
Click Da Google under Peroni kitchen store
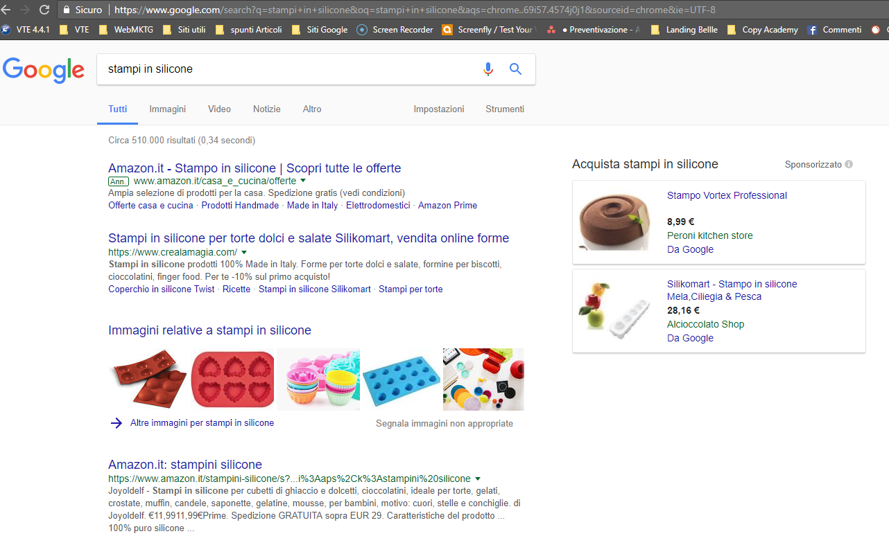(690, 250)
